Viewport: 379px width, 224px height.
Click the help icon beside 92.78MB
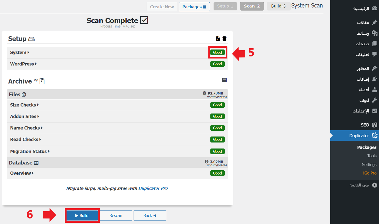(x=204, y=93)
